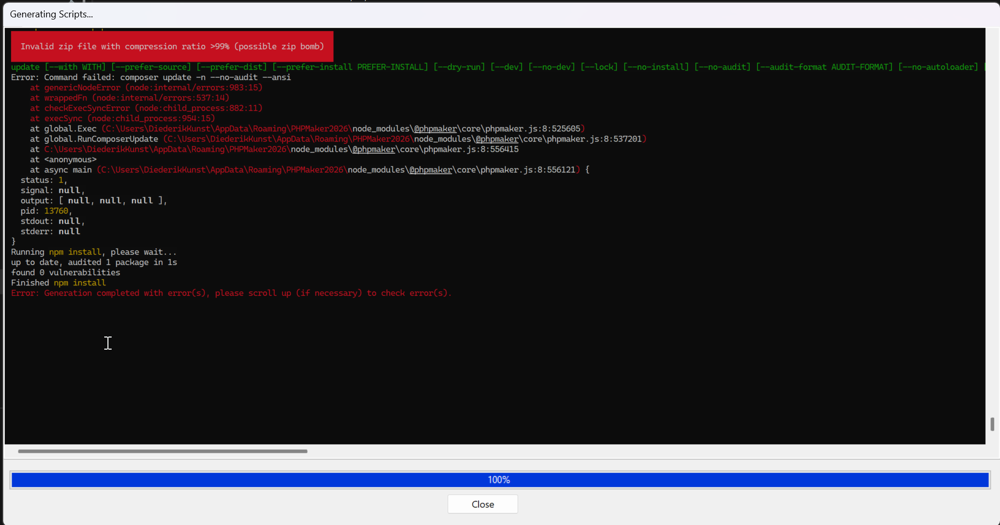1000x525 pixels.
Task: Click the red Invalid zip file error banner
Action: 172,46
